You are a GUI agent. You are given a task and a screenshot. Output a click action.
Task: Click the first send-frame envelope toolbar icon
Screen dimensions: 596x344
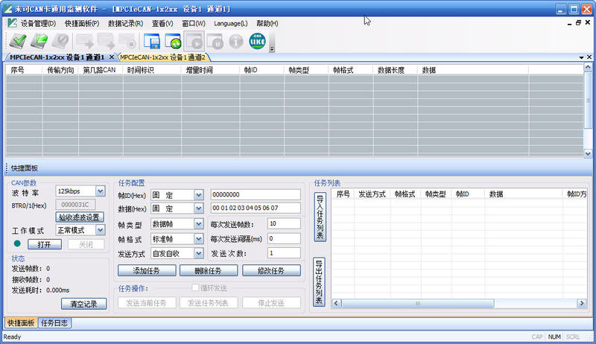tap(85, 41)
